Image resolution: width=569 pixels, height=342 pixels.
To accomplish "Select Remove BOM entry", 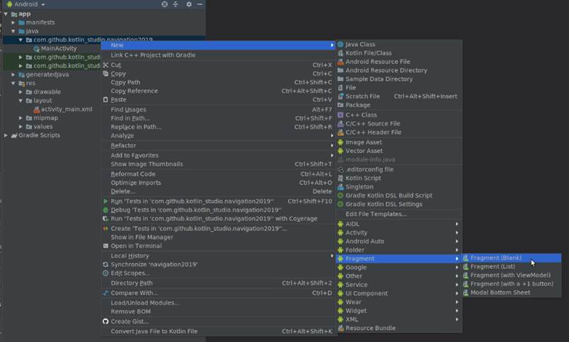I will 218,312.
